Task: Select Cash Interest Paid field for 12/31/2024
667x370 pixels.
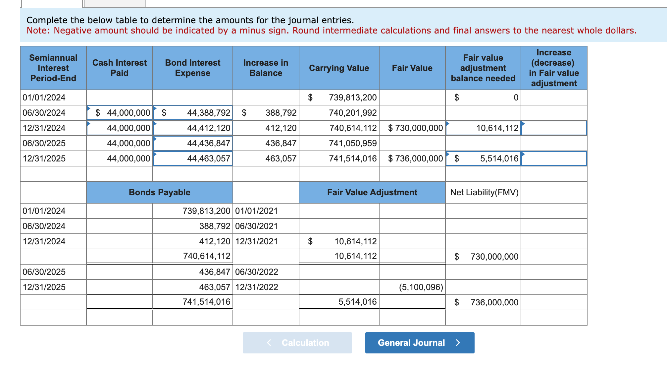Action: tap(120, 128)
